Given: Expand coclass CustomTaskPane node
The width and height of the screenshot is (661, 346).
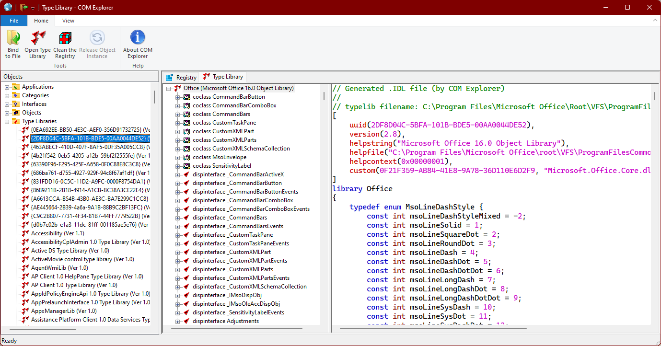Looking at the screenshot, I should (178, 123).
